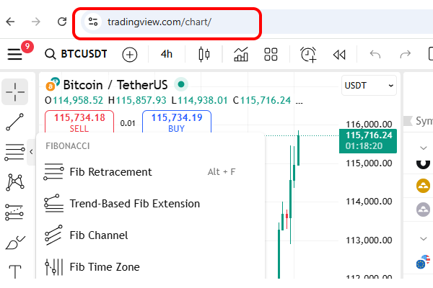The image size is (433, 288).
Task: Add symbol with the plus icon
Action: tap(129, 54)
